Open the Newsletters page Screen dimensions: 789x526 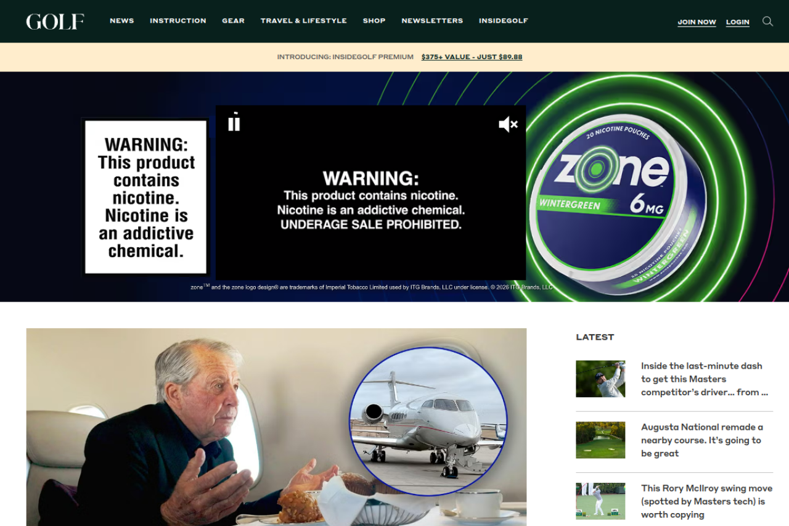click(432, 21)
